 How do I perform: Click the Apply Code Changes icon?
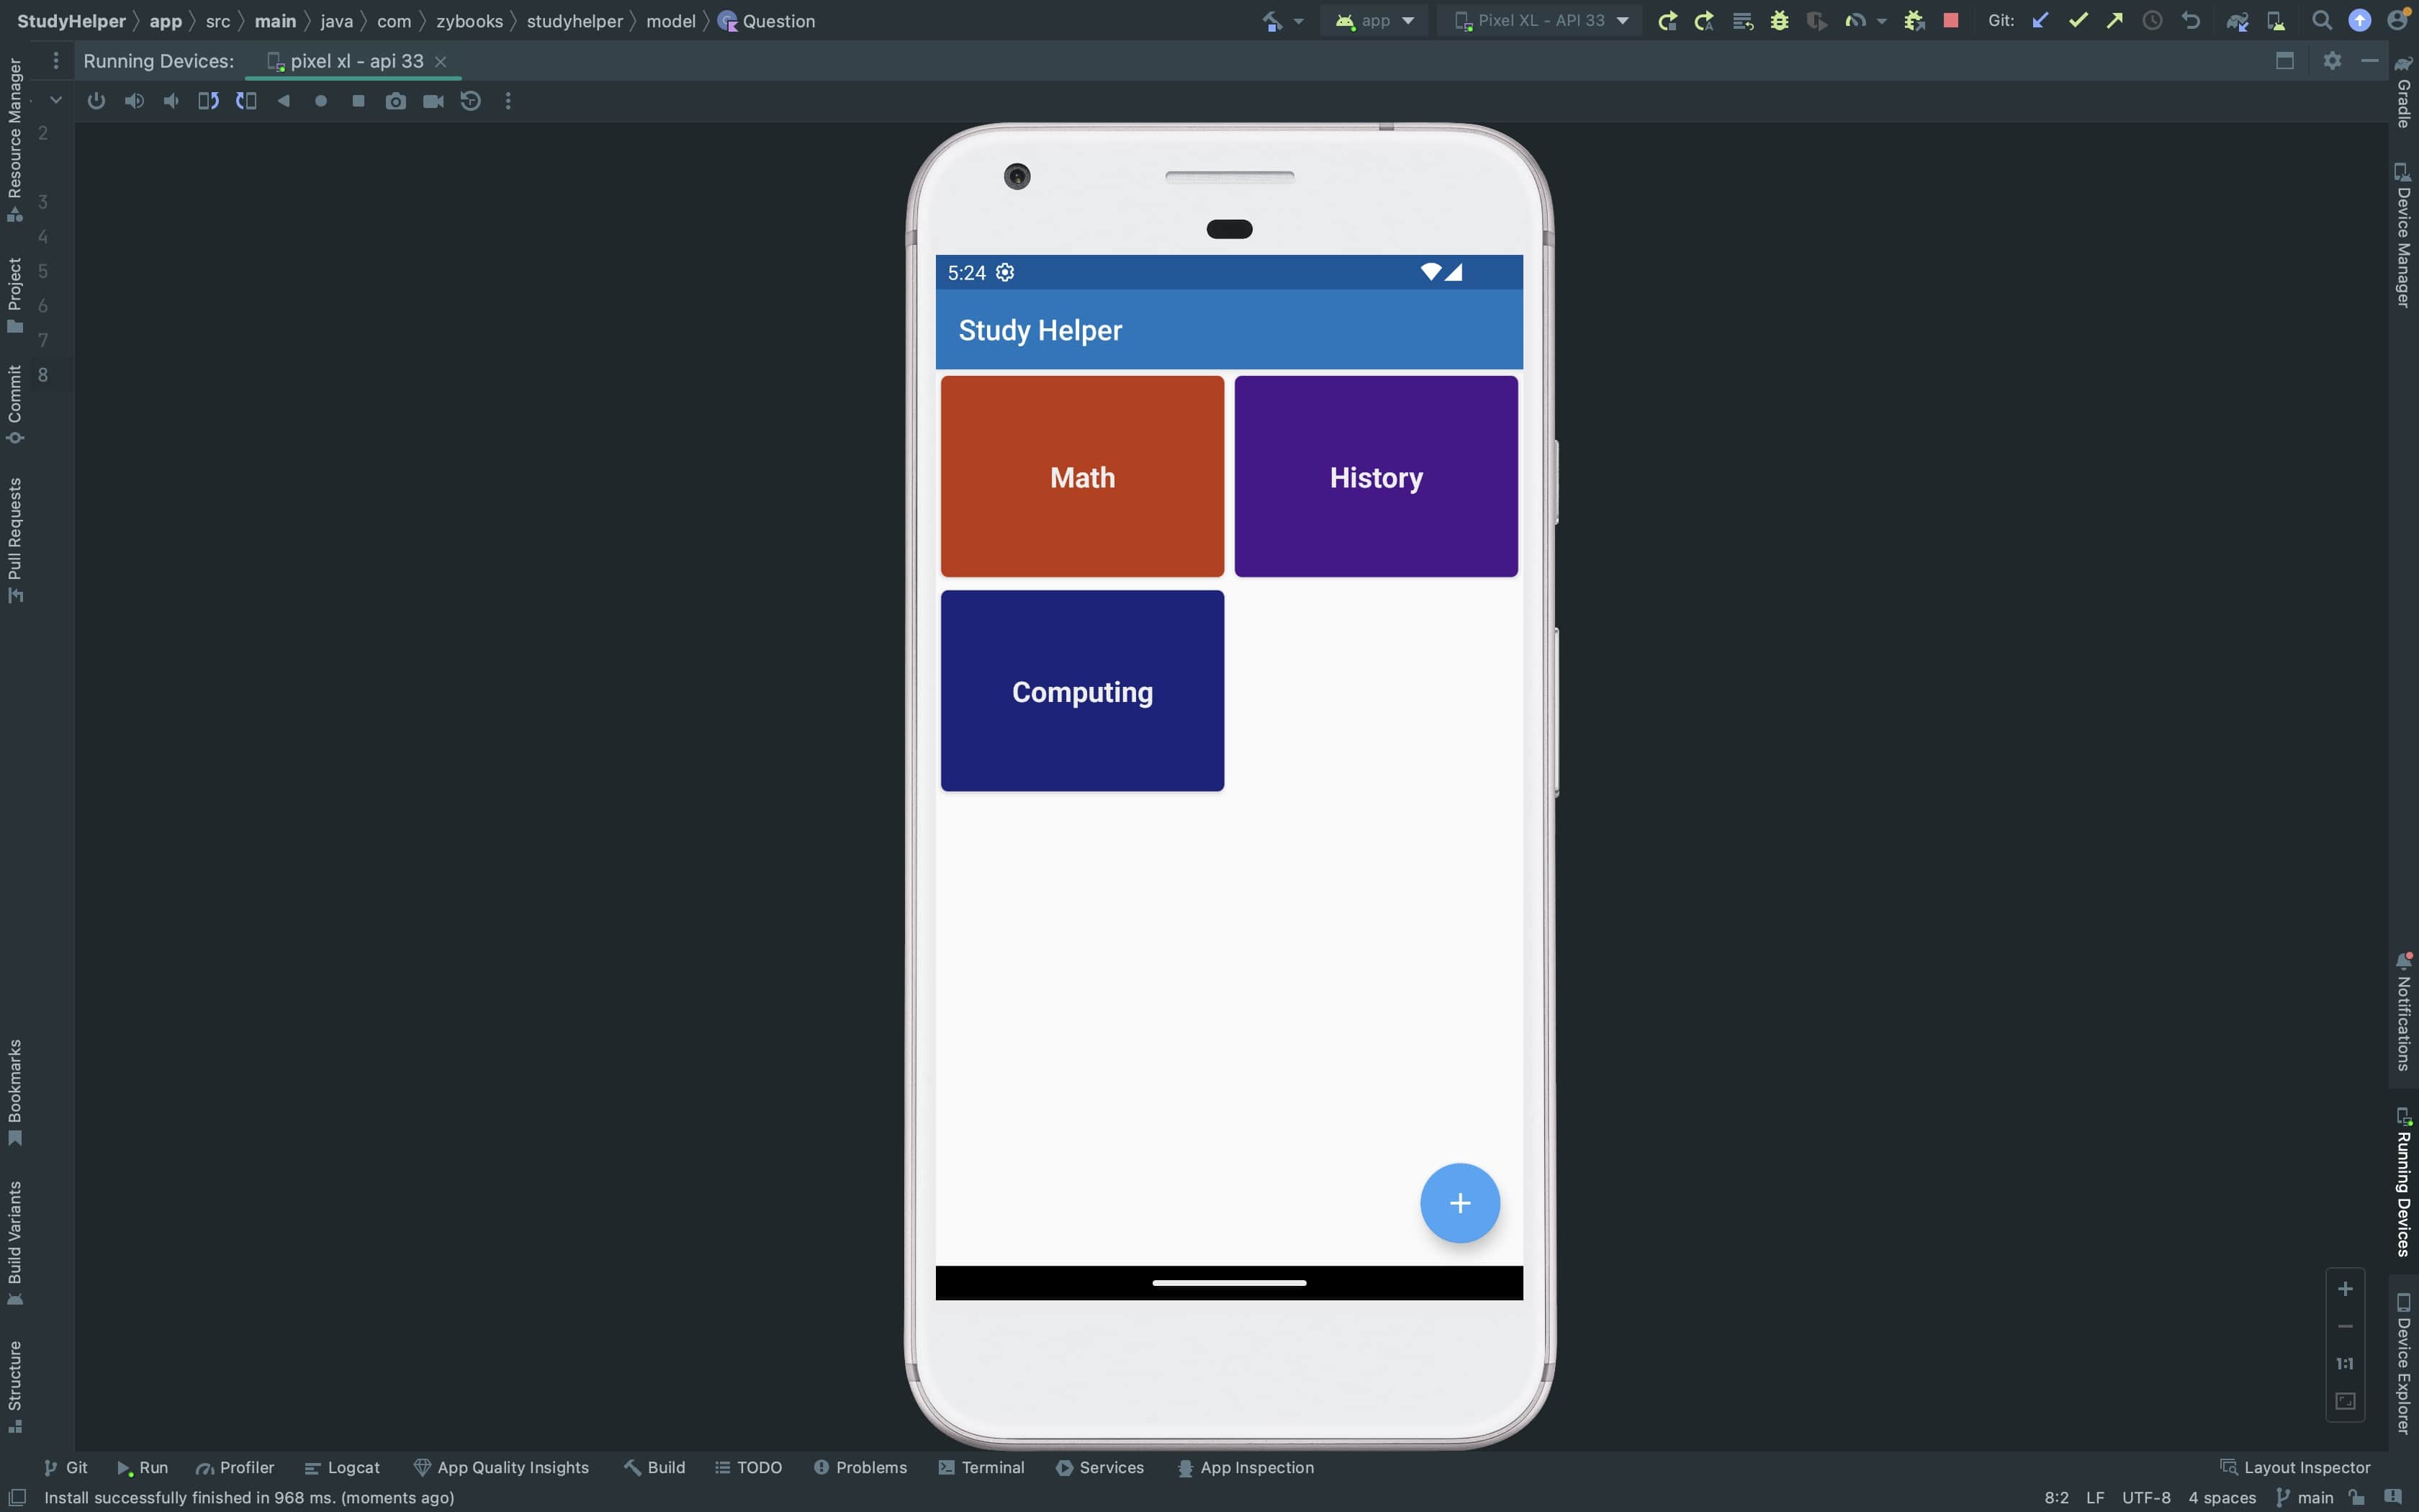(x=1742, y=21)
